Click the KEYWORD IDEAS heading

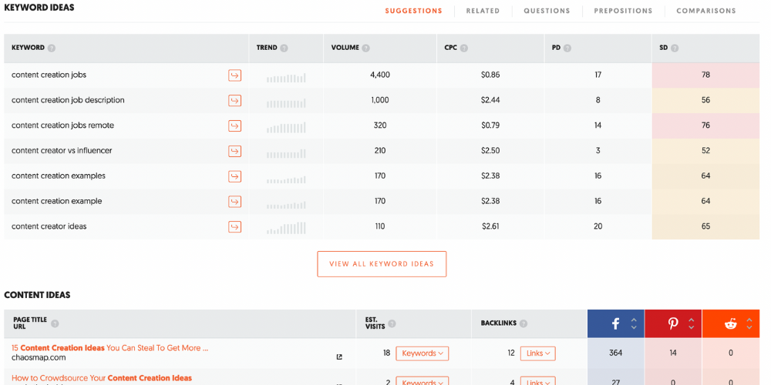[x=39, y=8]
